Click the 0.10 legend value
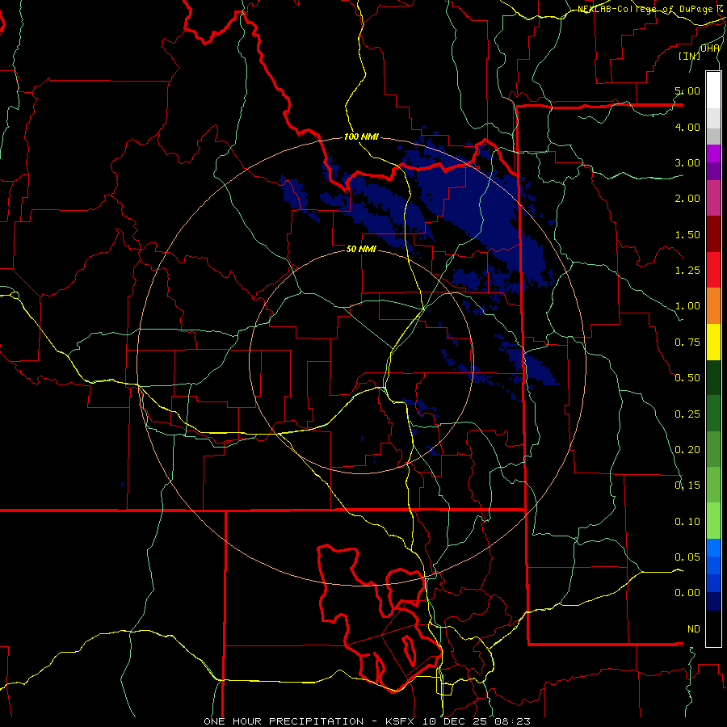This screenshot has width=727, height=727. click(687, 522)
